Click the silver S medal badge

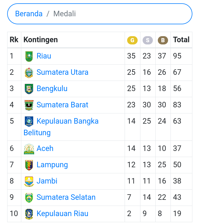coord(148,40)
